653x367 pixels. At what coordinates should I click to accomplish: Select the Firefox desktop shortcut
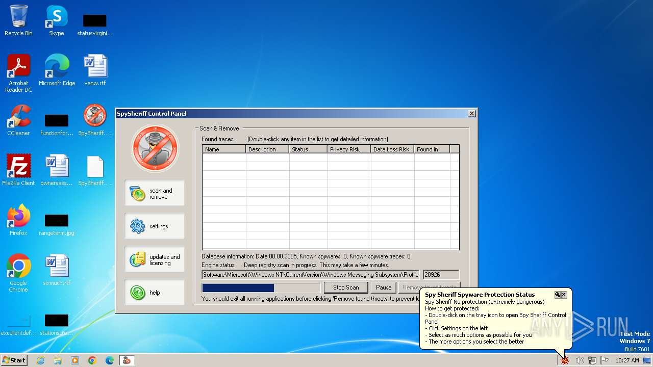(x=18, y=220)
